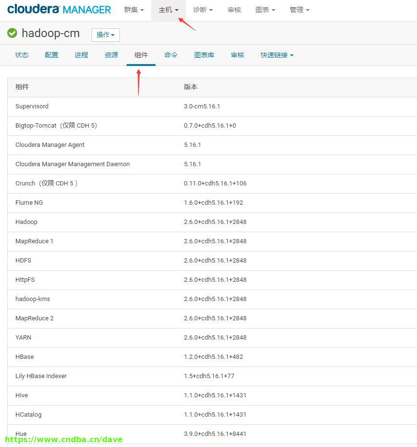Switch to the 资源 tab

[111, 55]
